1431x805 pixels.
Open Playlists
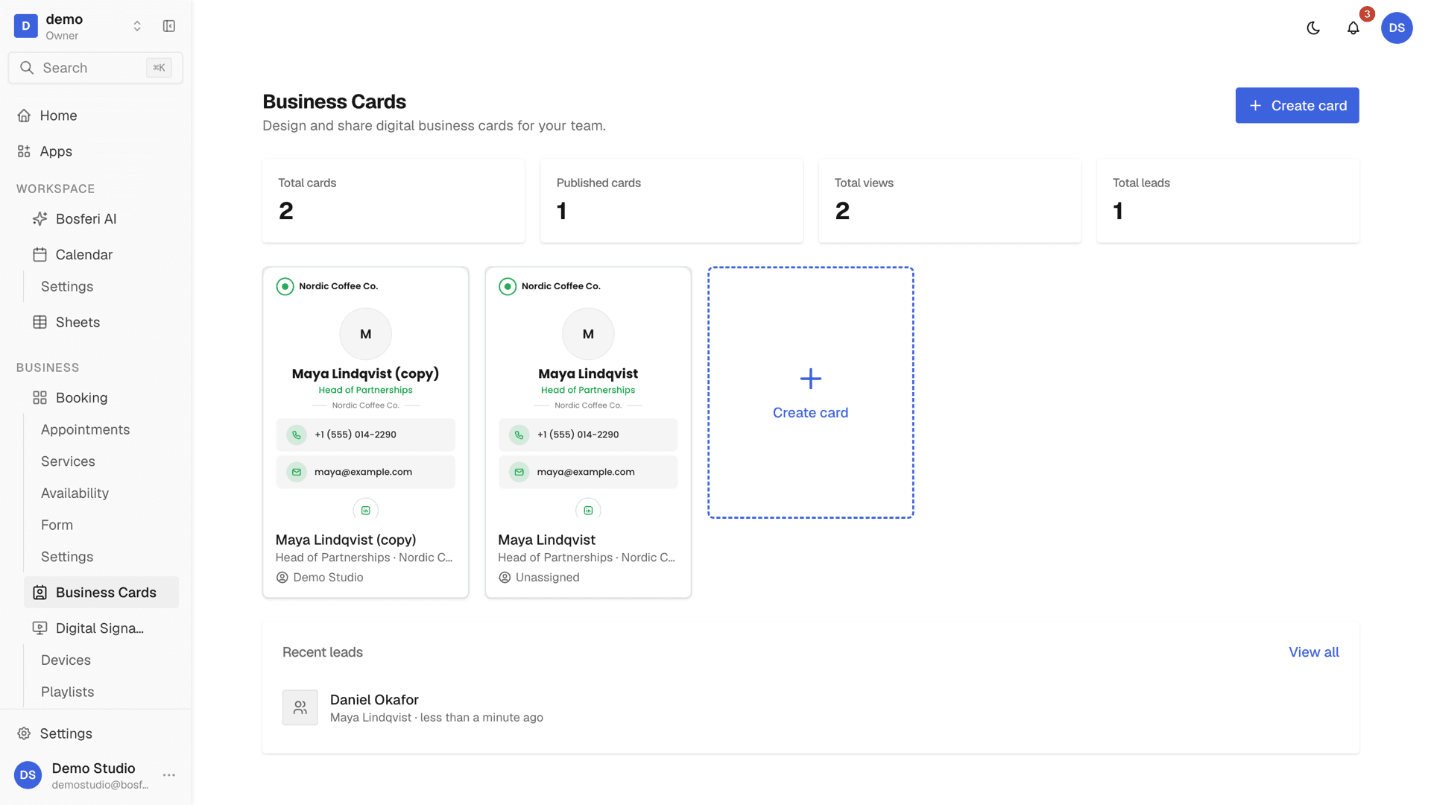click(67, 692)
